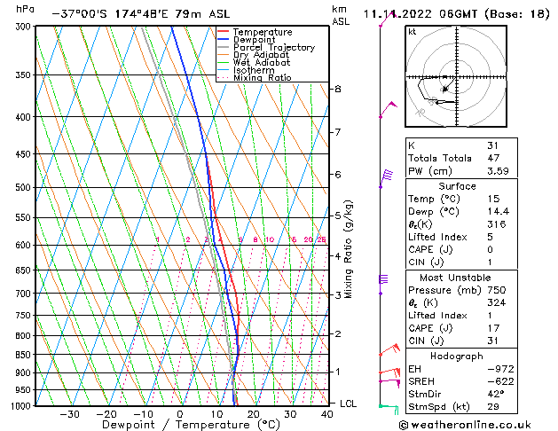Click the Pressure (mb) value 750
Image resolution: width=558 pixels, height=431 pixels.
(497, 290)
